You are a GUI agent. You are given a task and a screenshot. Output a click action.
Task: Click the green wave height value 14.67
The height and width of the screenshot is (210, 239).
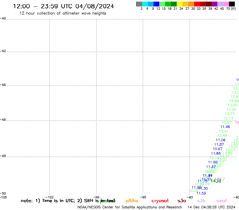[230, 150]
